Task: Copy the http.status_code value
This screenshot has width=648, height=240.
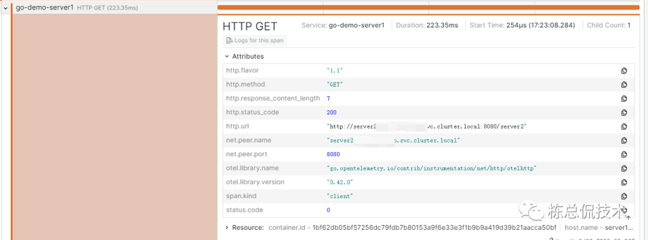Action: click(624, 113)
